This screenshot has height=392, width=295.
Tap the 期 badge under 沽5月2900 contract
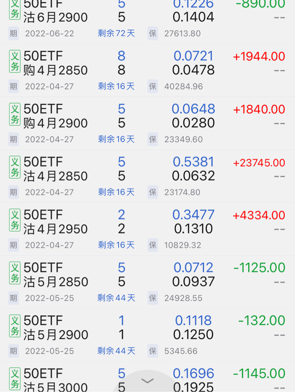click(x=14, y=351)
